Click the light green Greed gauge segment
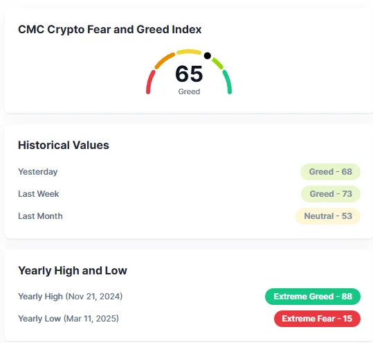Screen dimensions: 373x343 (x=217, y=63)
